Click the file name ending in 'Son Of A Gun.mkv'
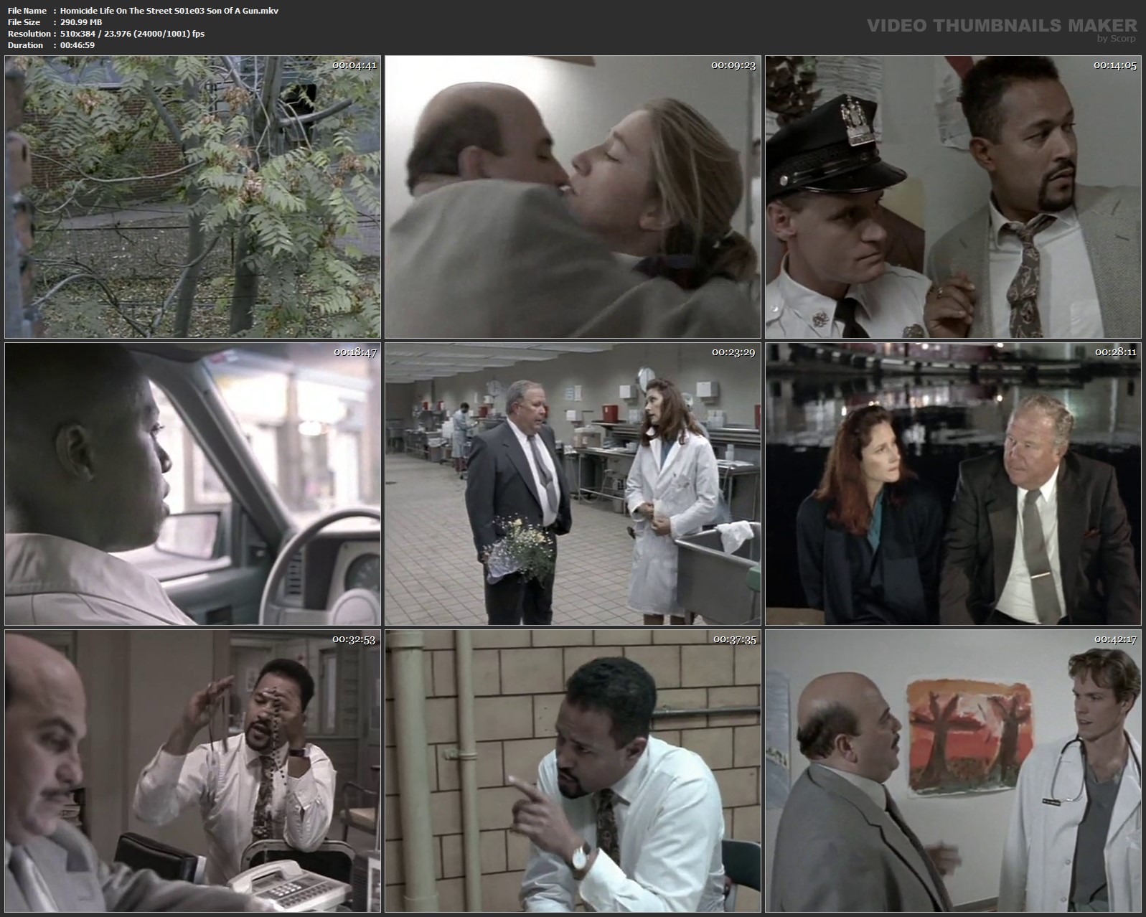 pos(169,11)
